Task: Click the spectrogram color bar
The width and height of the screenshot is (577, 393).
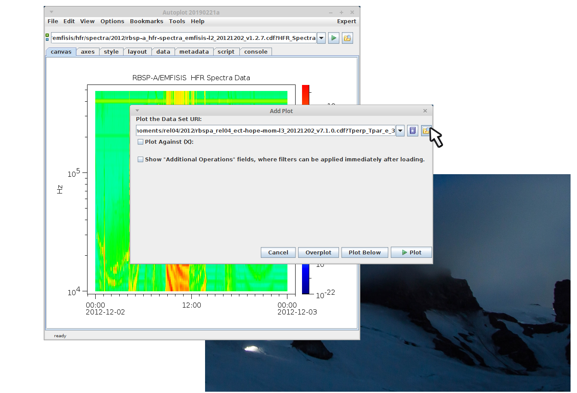Action: (305, 95)
